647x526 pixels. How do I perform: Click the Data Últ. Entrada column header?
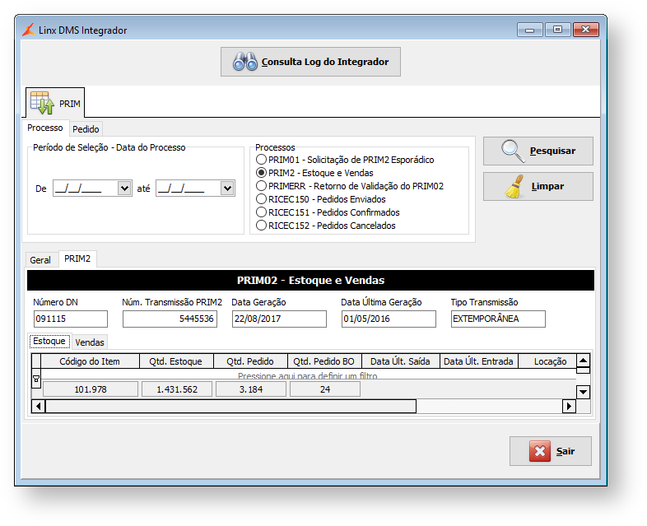coord(479,361)
